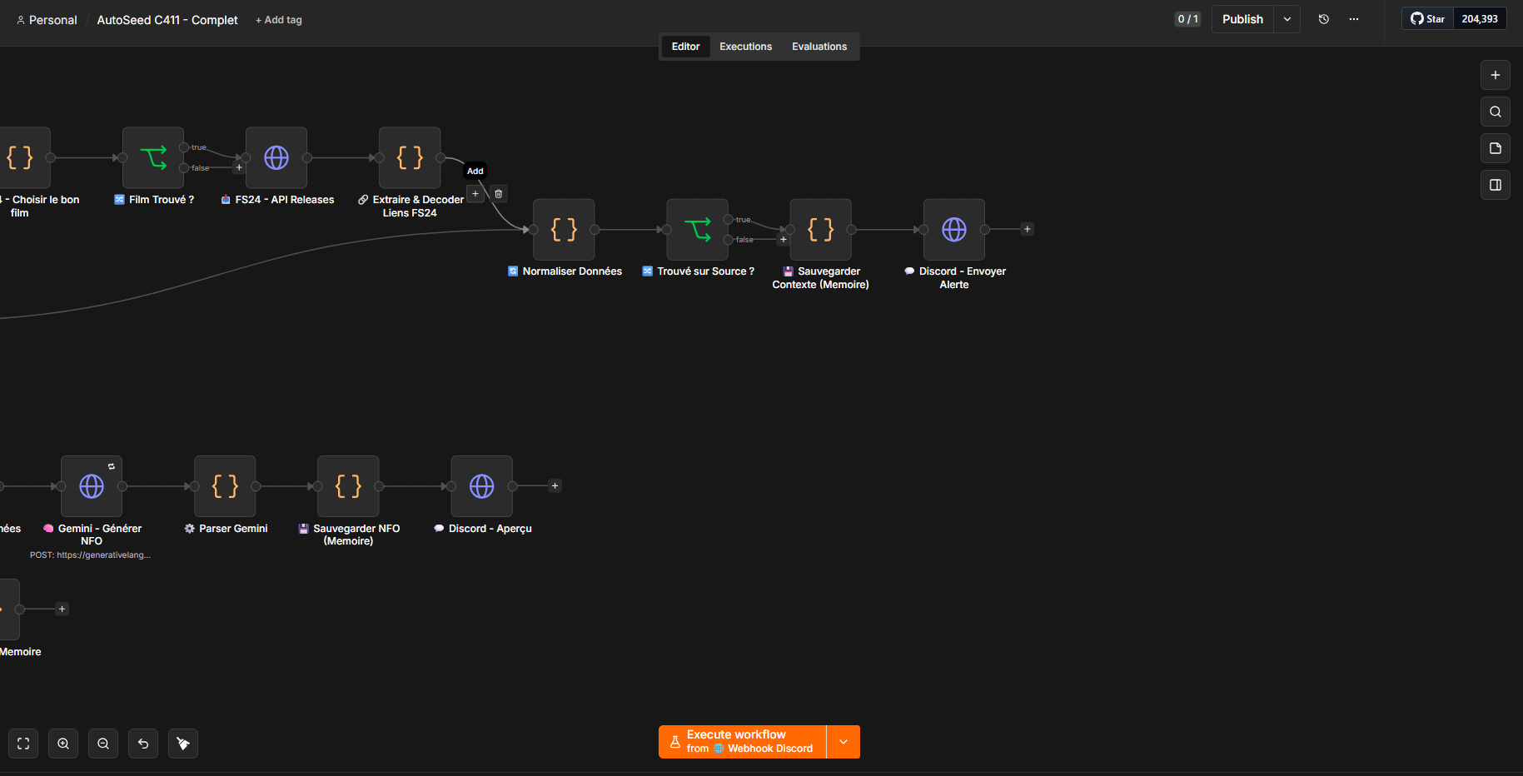Click the zoom to fit icon

23,744
